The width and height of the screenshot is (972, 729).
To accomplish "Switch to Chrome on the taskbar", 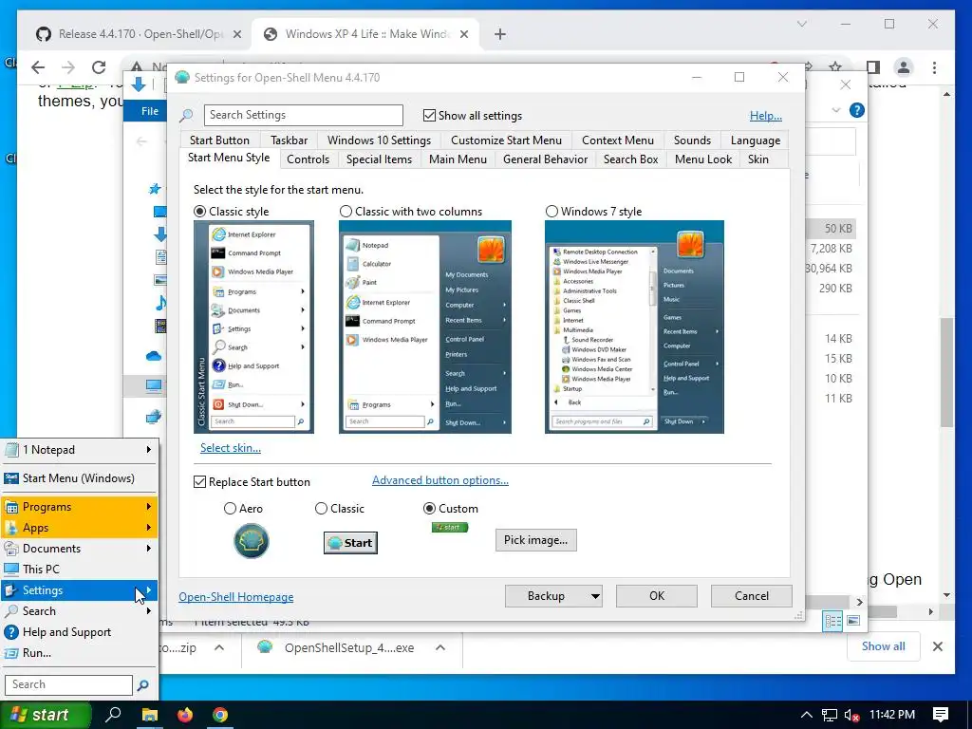I will pyautogui.click(x=220, y=715).
